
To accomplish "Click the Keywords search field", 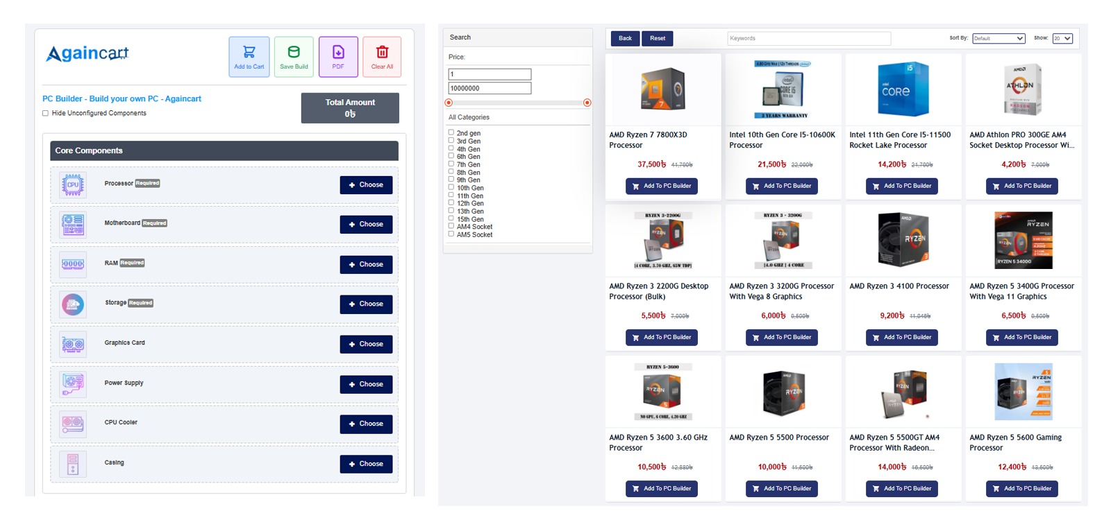I will click(x=809, y=38).
